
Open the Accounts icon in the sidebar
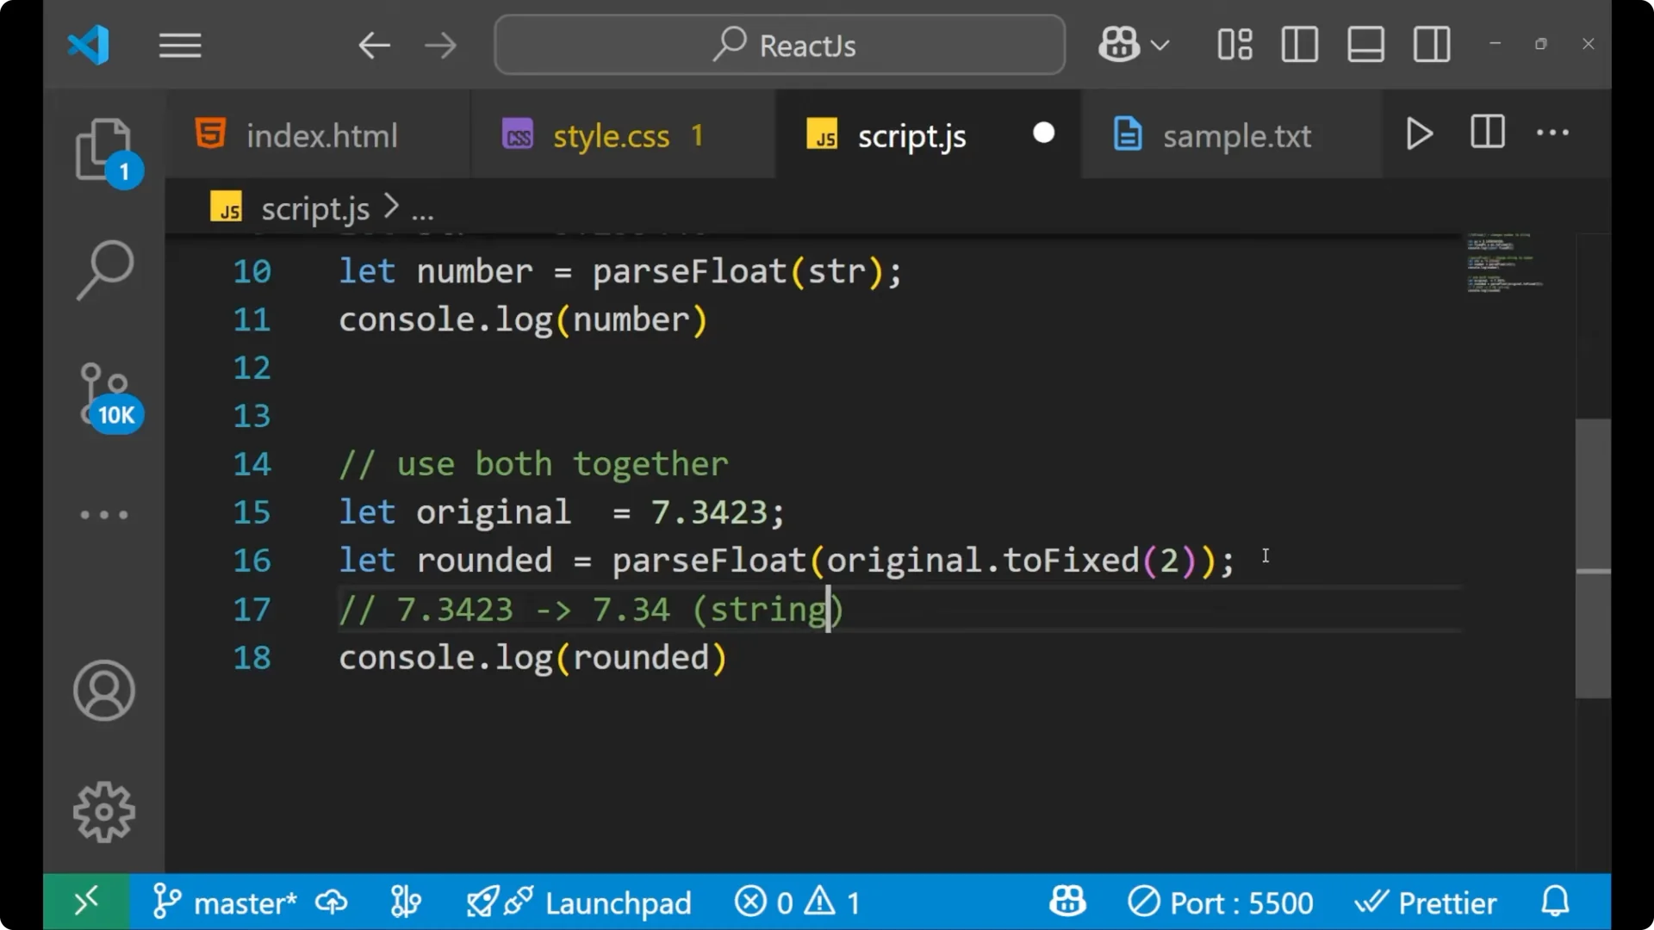coord(103,690)
